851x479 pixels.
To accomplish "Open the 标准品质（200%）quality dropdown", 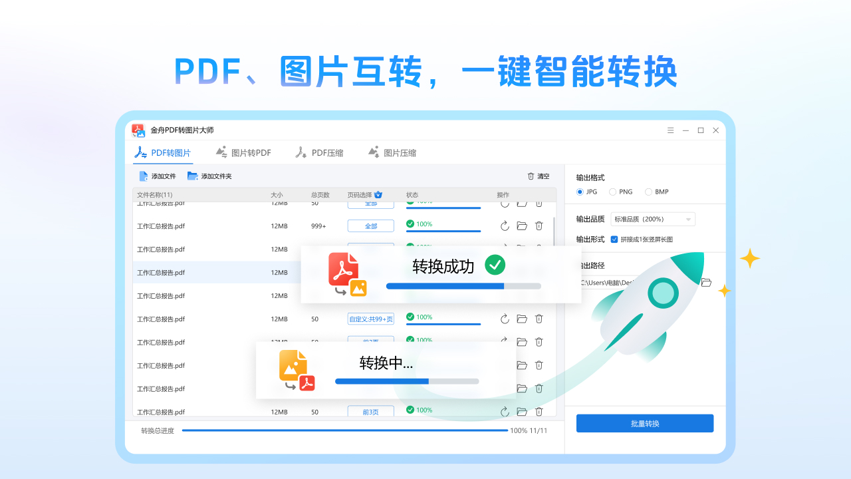I will coord(652,219).
